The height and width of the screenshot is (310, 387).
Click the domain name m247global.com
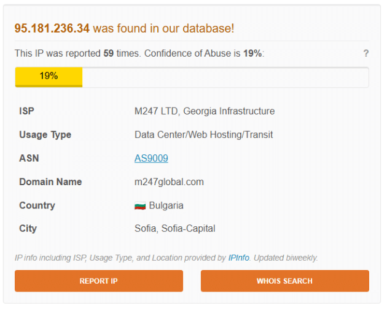click(169, 182)
